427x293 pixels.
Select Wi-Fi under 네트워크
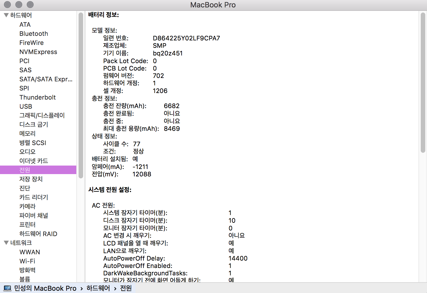[27, 261]
